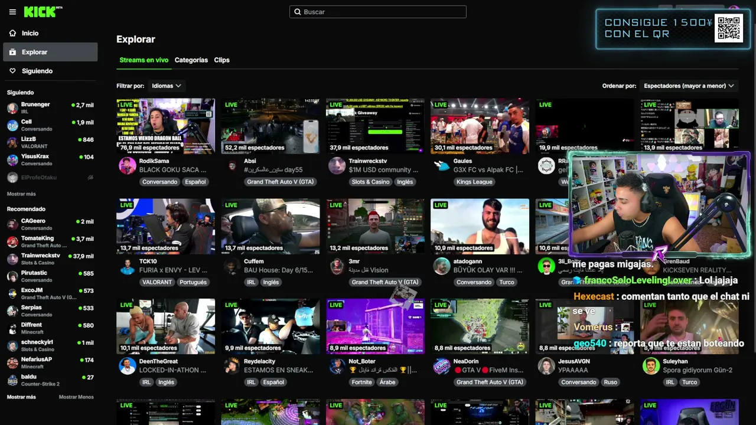The height and width of the screenshot is (425, 756).
Task: Click the Gaules channel avatar
Action: (442, 165)
